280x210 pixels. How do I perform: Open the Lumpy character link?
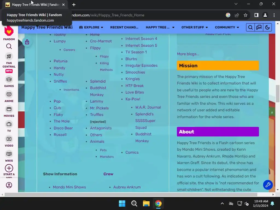click(60, 41)
